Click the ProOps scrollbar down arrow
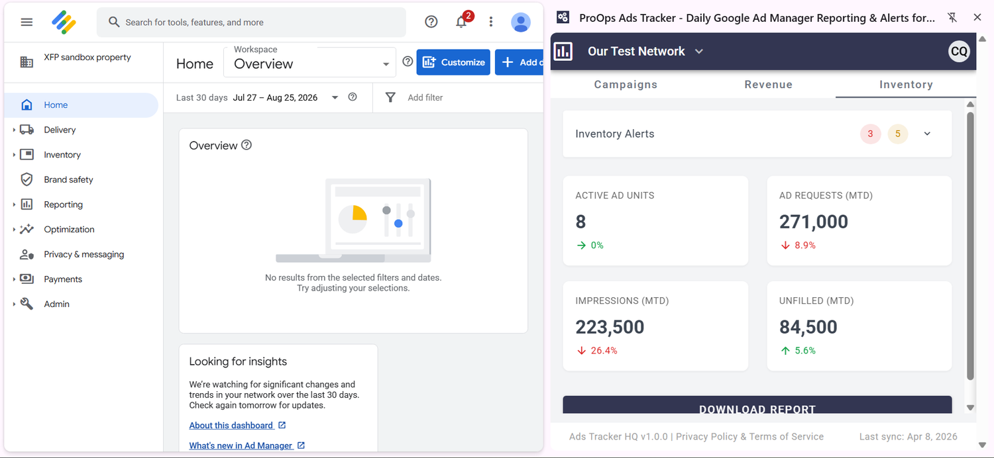The width and height of the screenshot is (994, 458). (x=970, y=408)
